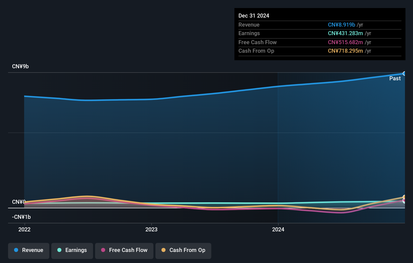Click the orange Cash From Op legend dot
This screenshot has width=413, height=263.
click(x=163, y=250)
